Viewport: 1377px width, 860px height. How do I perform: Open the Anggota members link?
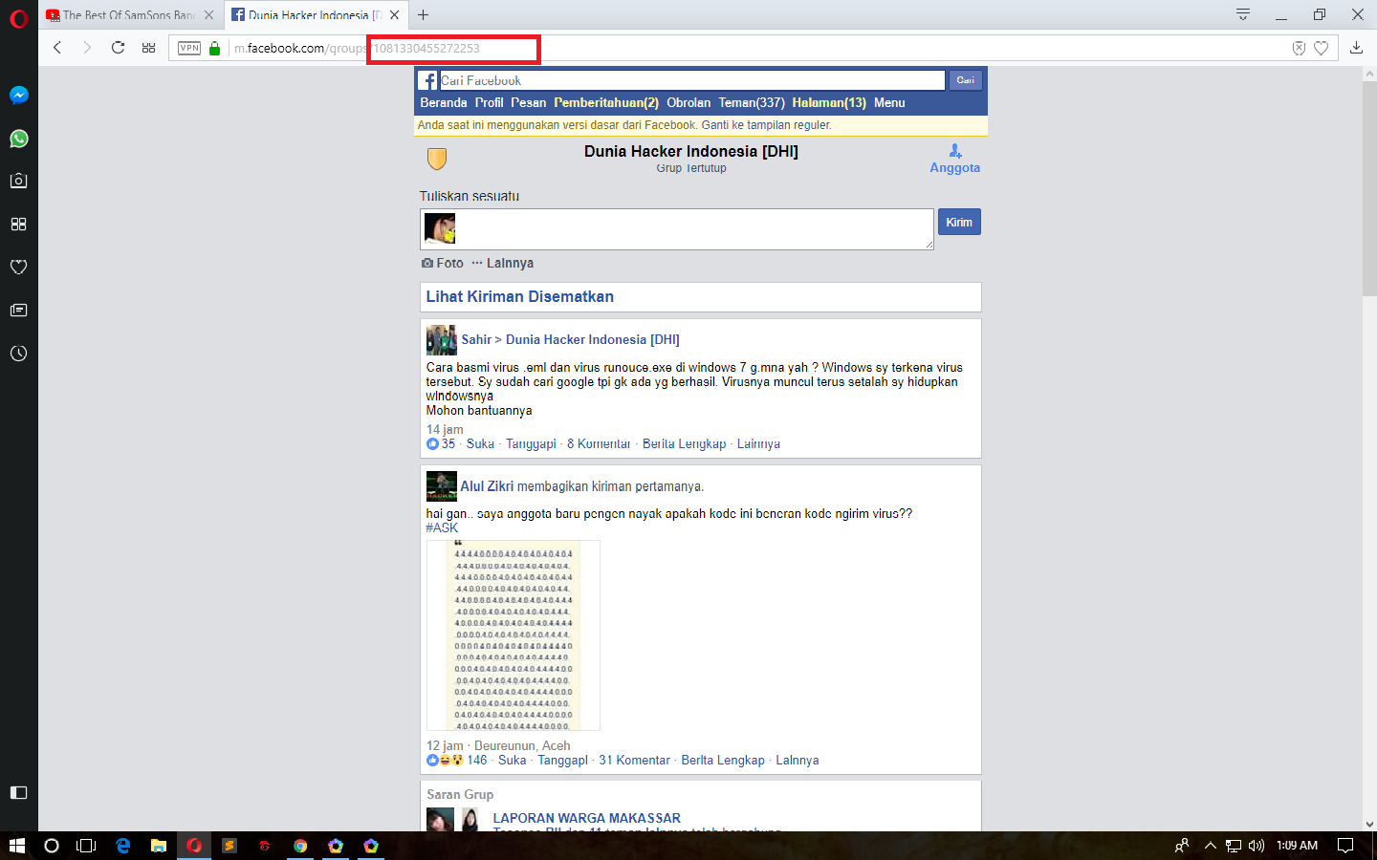pyautogui.click(x=955, y=168)
